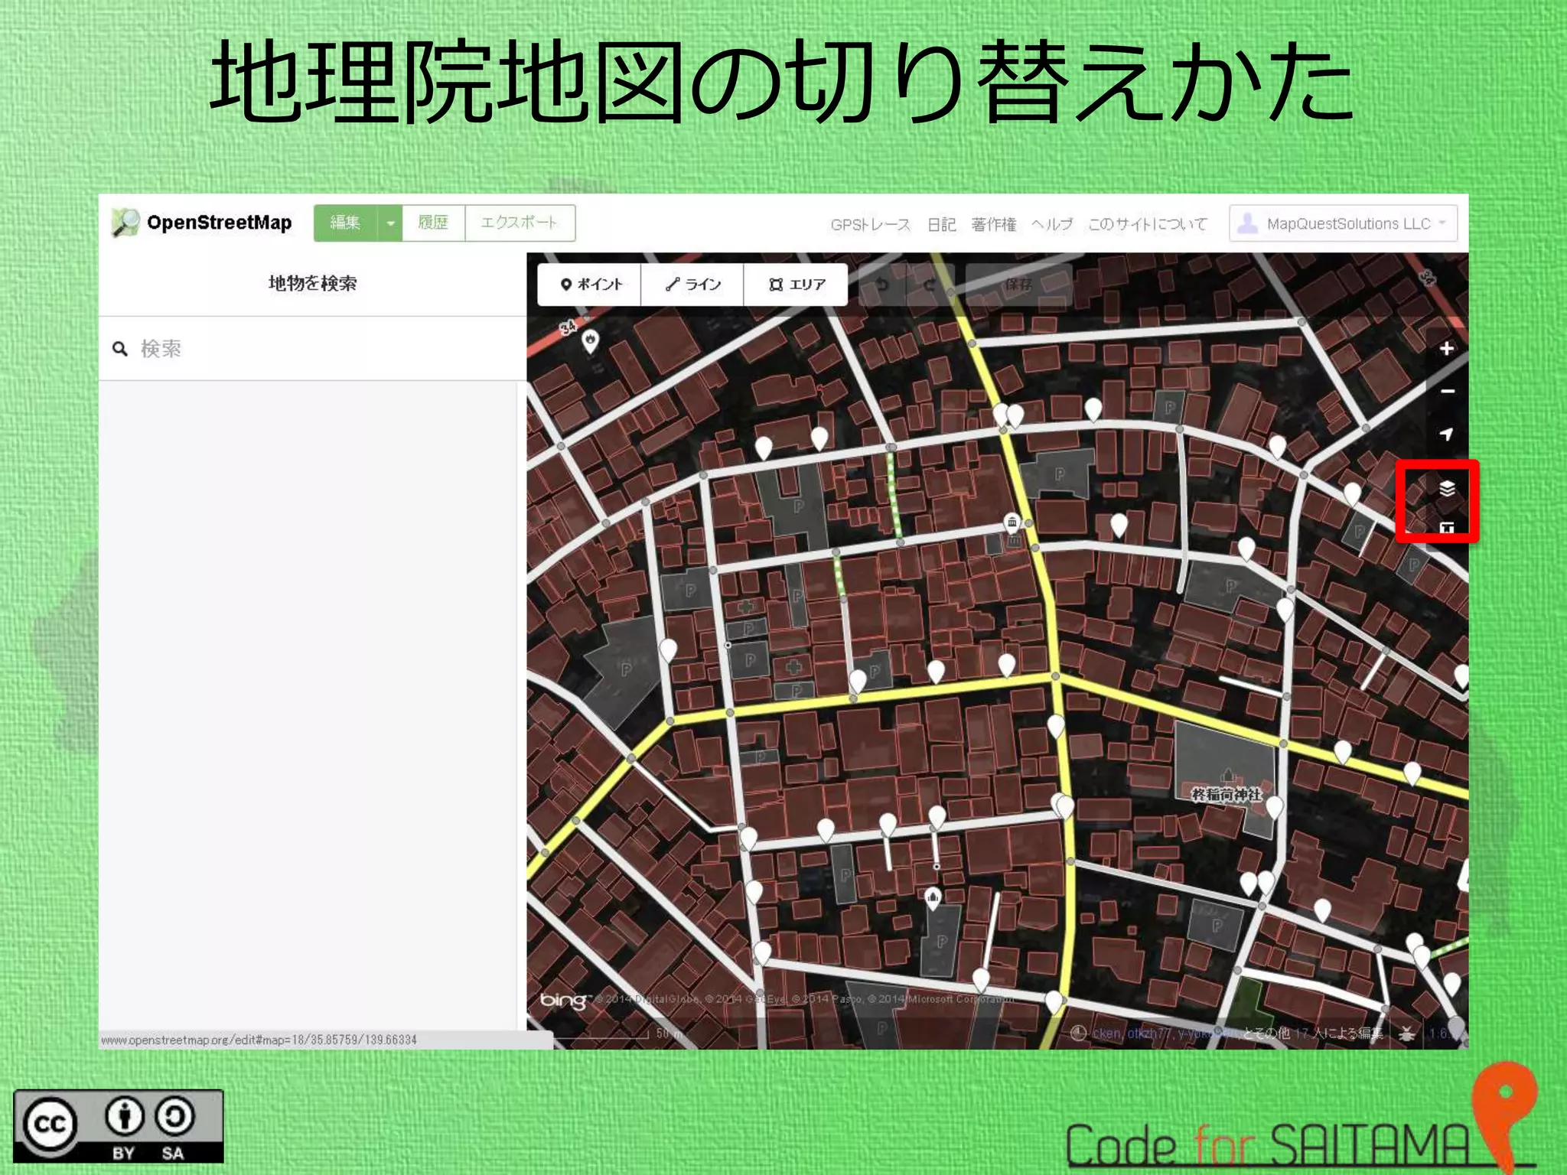This screenshot has width=1567, height=1175.
Task: Click the 地物を検索 panel heading
Action: (312, 283)
